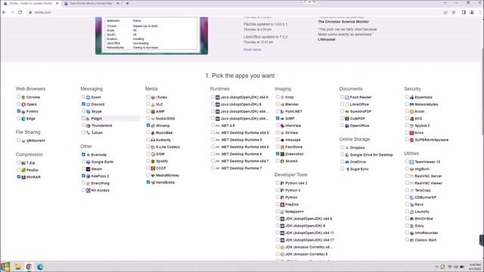Uncheck the Greenshot checkbox

point(278,153)
